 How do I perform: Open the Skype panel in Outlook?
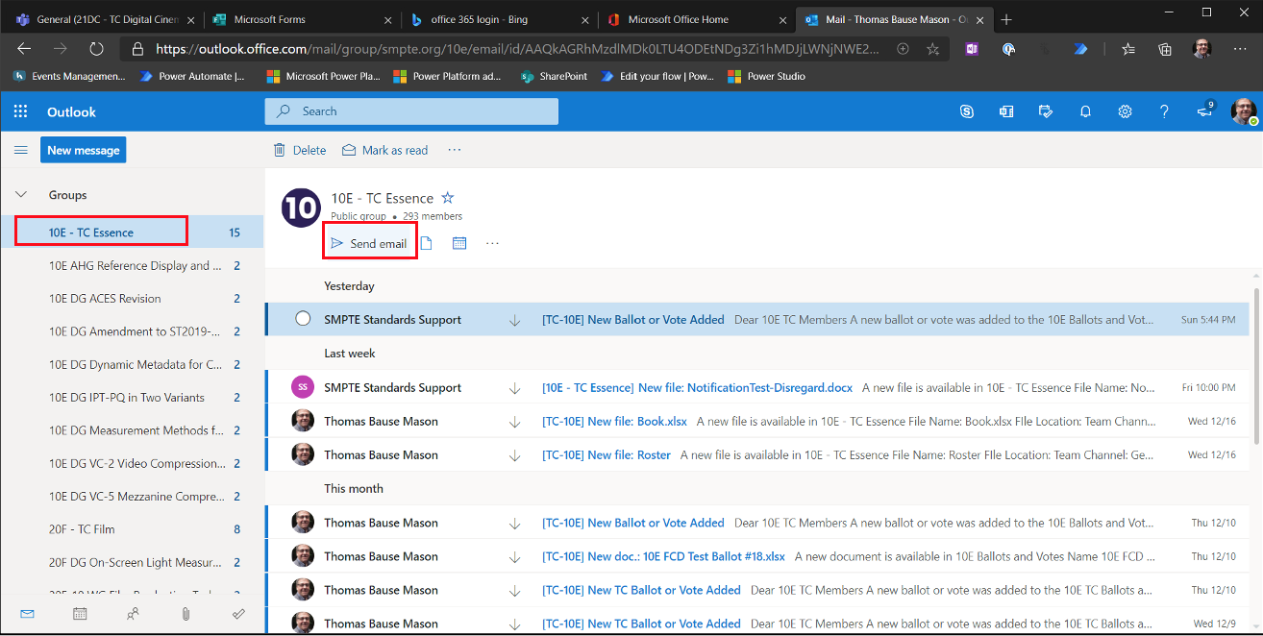pos(966,111)
